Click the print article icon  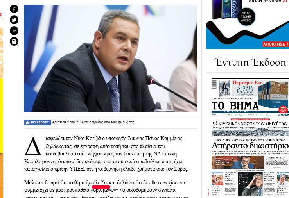tap(14, 41)
